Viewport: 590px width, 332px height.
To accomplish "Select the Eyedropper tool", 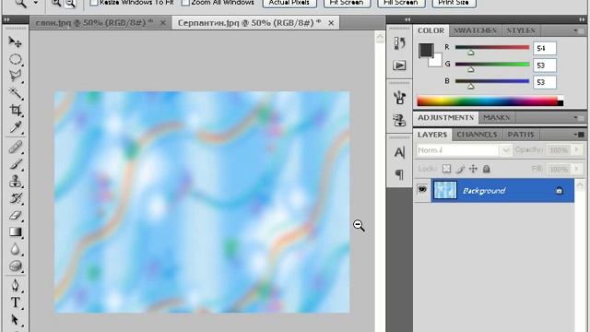I will [15, 127].
